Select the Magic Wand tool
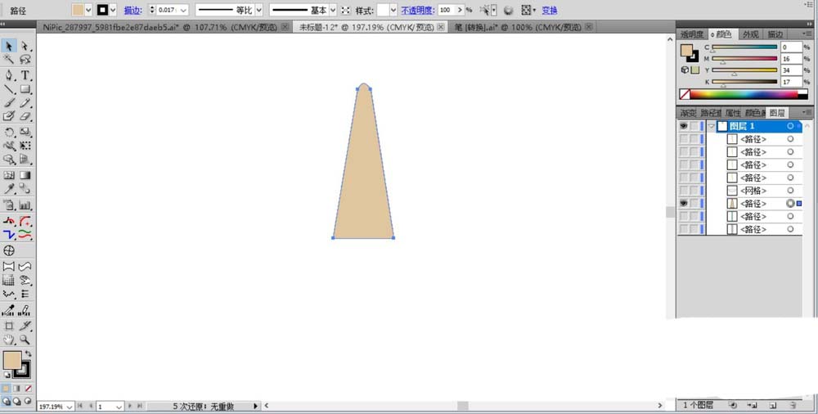This screenshot has height=414, width=818. (9, 60)
